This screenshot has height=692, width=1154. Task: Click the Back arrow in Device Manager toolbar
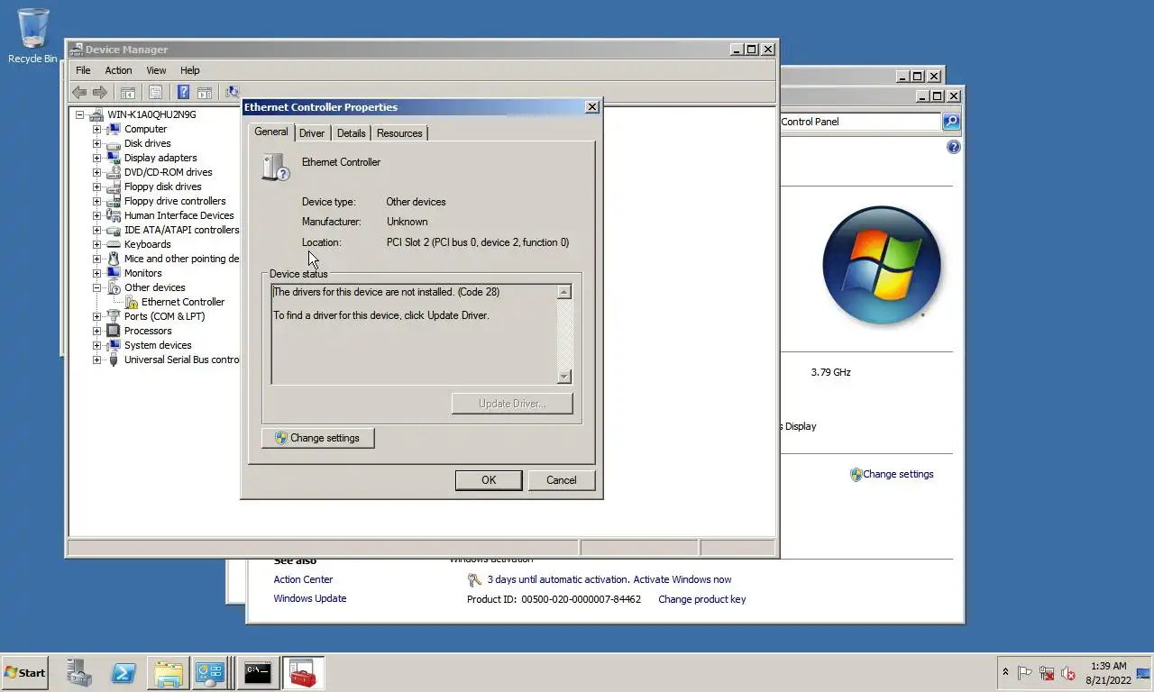(79, 92)
